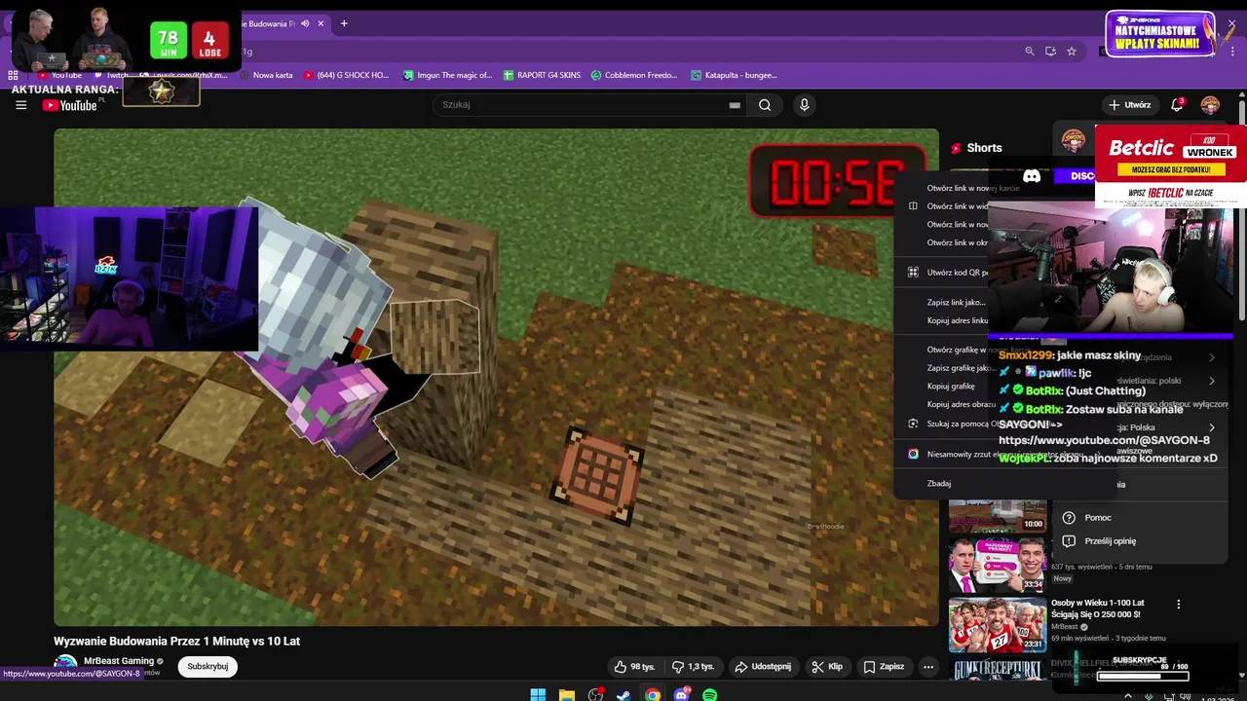
Task: Mute the playing browser tab speaker icon
Action: click(305, 23)
